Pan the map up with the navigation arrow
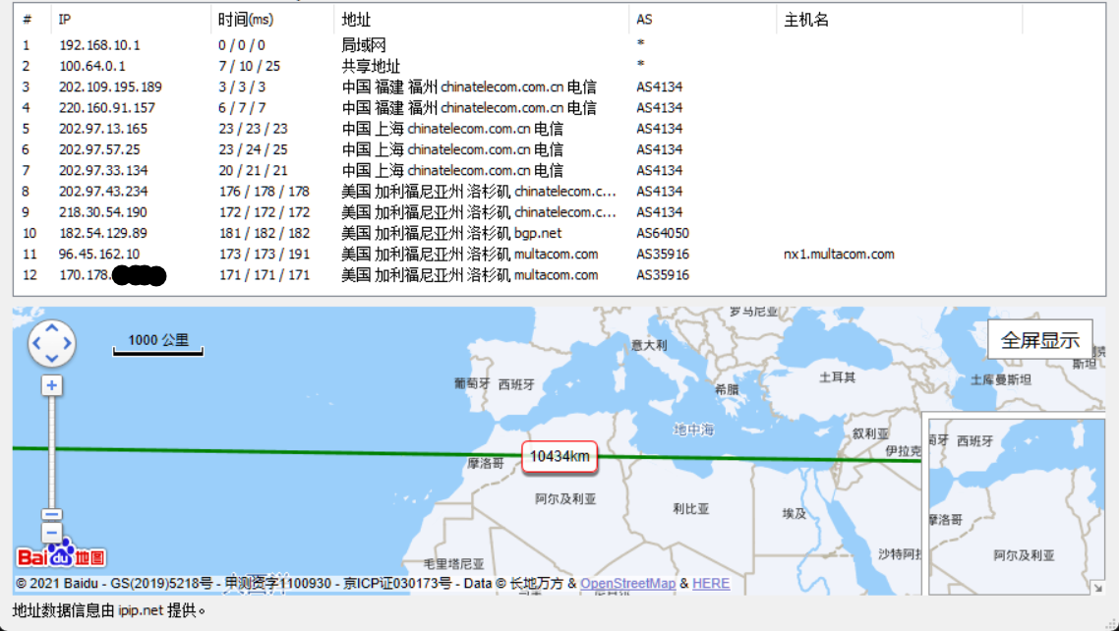 pos(52,329)
